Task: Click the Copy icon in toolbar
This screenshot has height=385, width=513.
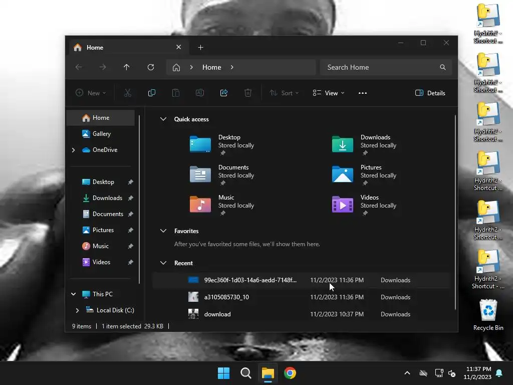Action: click(151, 93)
